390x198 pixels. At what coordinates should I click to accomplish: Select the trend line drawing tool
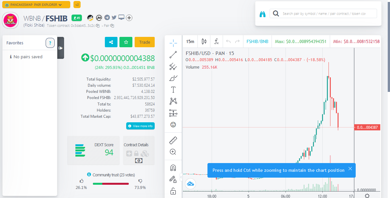173,55
